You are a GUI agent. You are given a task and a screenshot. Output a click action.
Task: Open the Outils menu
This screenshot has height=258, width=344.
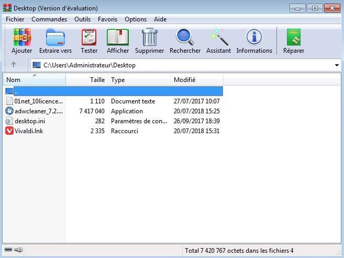(83, 19)
